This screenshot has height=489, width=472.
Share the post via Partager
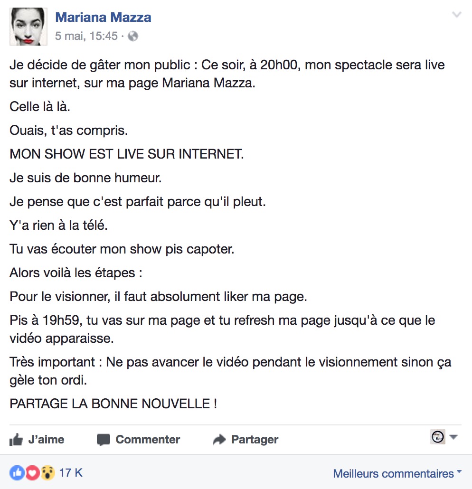click(245, 440)
